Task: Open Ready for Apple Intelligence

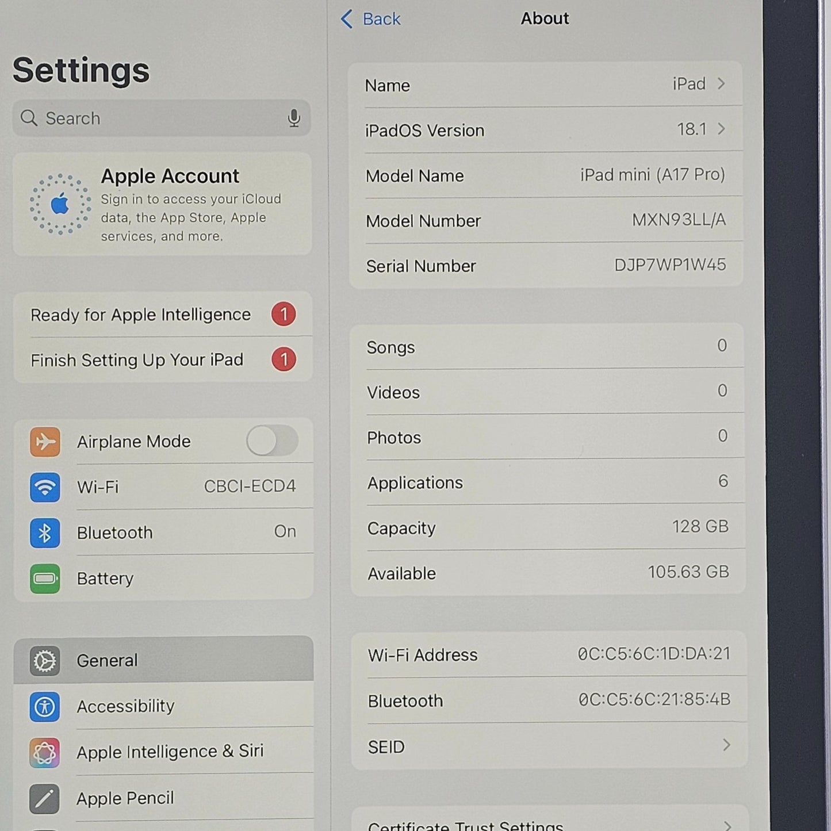Action: coord(163,314)
